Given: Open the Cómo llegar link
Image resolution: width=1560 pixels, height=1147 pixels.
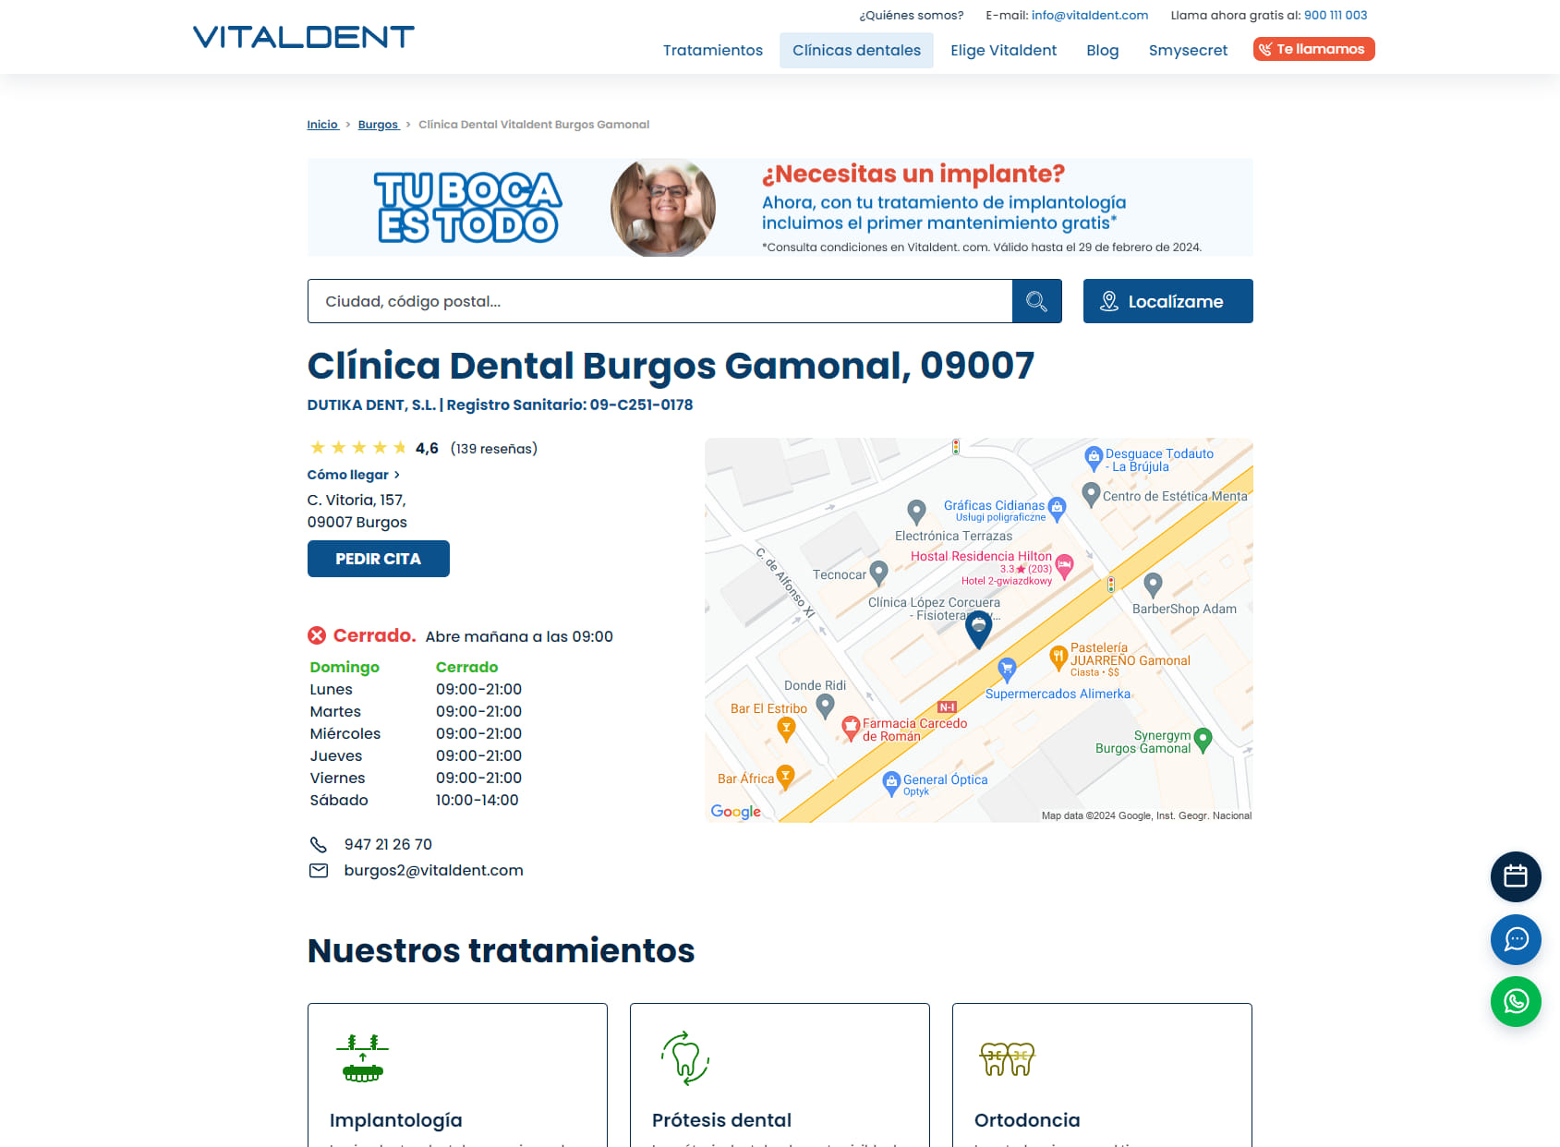Looking at the screenshot, I should tap(353, 475).
